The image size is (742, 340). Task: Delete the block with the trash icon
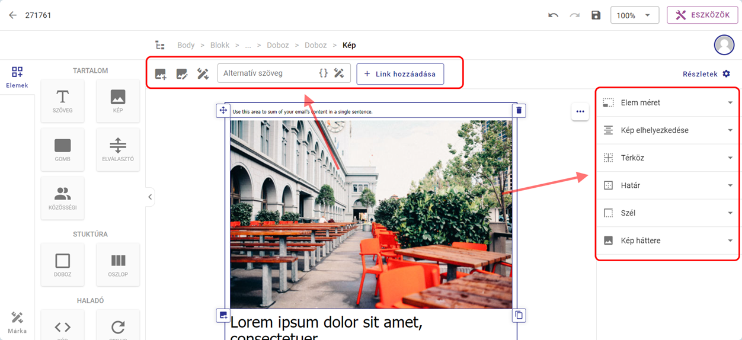pyautogui.click(x=519, y=110)
